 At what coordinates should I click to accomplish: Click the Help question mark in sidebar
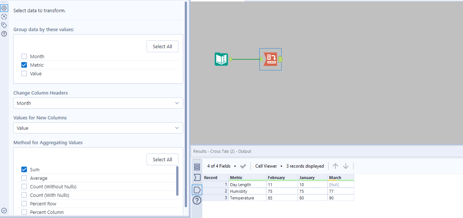click(x=4, y=34)
